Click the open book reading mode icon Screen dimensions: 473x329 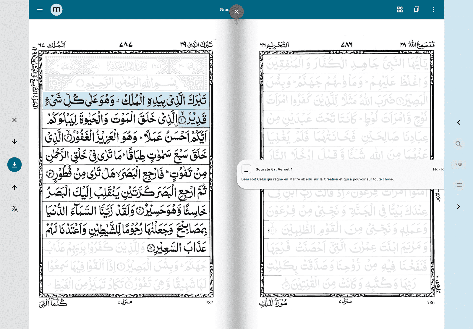point(56,9)
